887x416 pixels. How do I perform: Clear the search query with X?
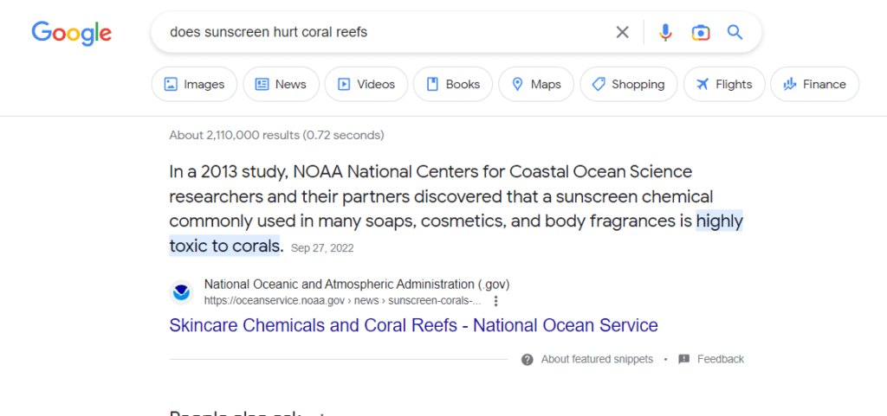[622, 33]
